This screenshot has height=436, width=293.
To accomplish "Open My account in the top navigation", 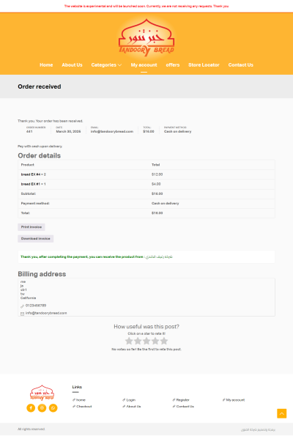I will [x=144, y=64].
